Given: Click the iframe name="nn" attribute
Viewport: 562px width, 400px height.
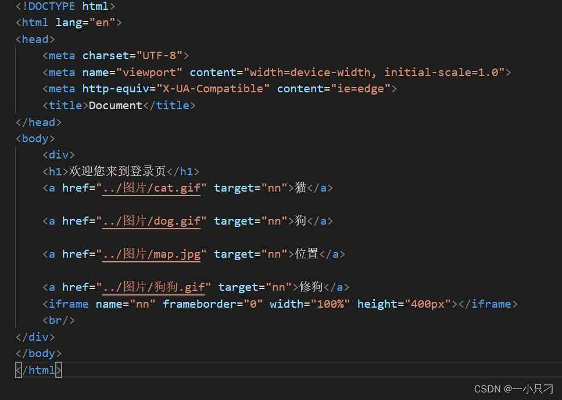Looking at the screenshot, I should 126,304.
